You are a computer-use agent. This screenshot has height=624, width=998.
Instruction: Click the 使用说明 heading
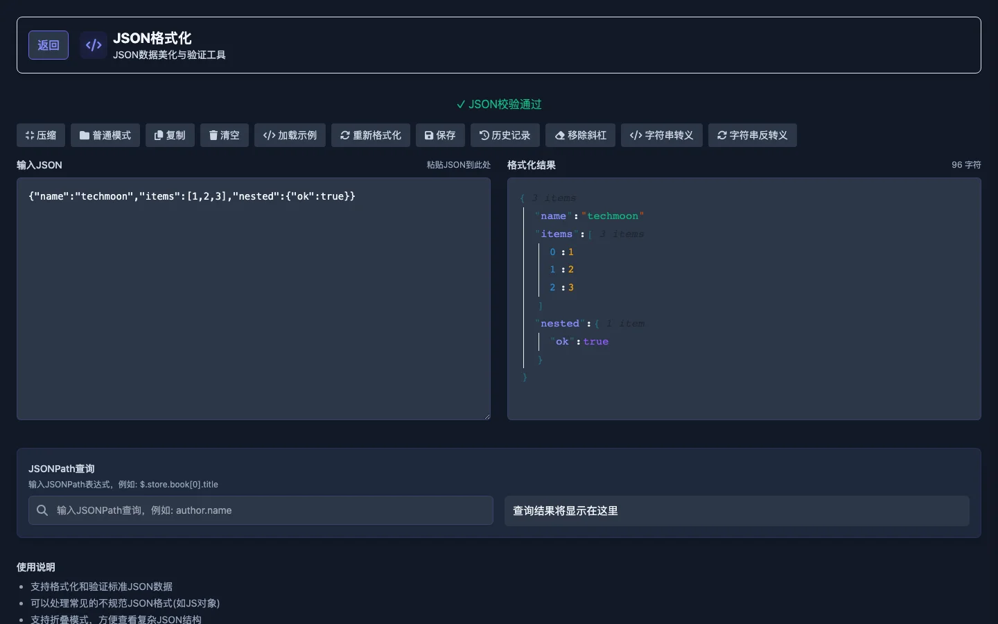tap(36, 567)
